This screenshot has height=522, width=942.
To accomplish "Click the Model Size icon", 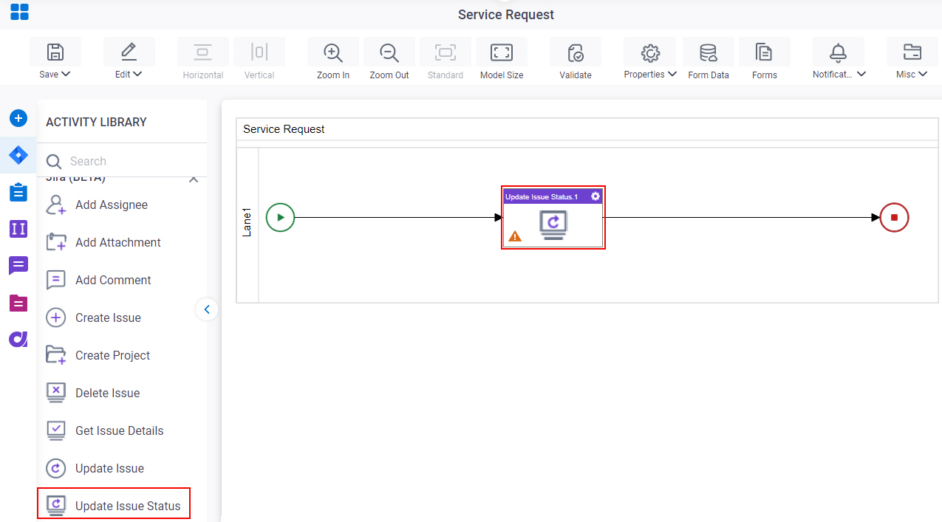I will (x=502, y=52).
